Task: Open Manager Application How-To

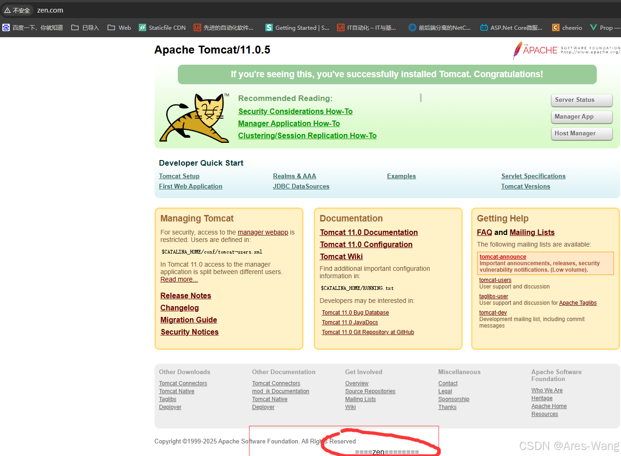Action: (289, 123)
